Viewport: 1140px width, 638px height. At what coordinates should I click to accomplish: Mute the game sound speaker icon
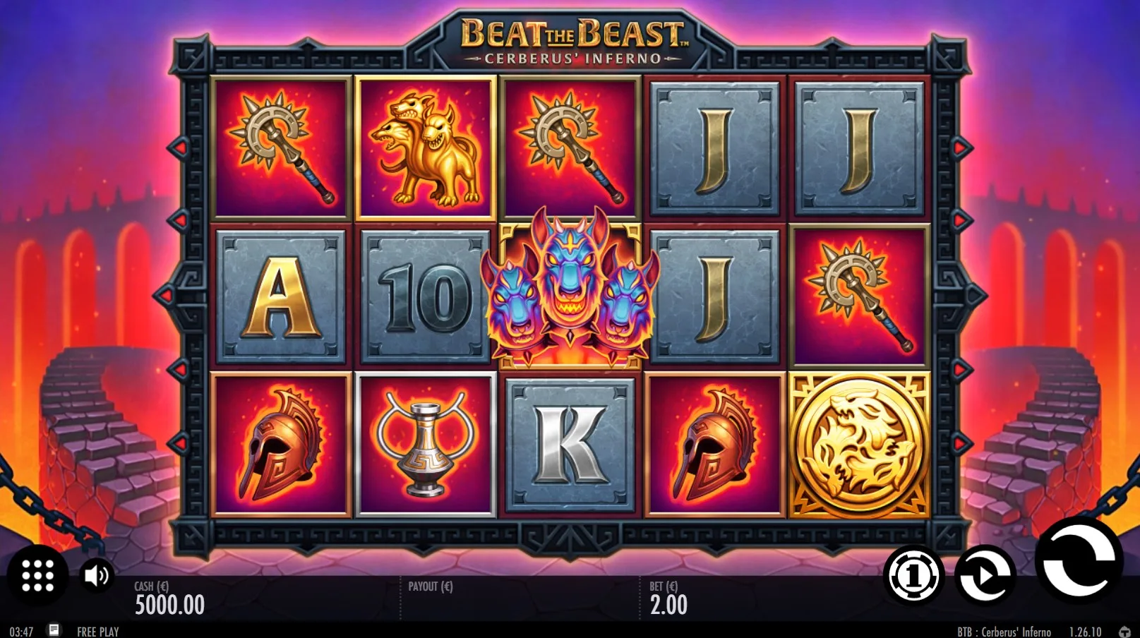coord(97,576)
